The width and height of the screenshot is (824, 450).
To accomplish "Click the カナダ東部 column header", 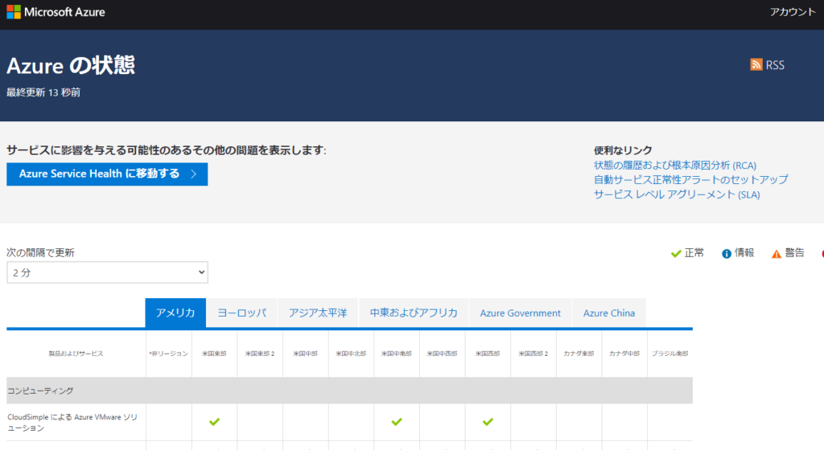I will [x=579, y=354].
